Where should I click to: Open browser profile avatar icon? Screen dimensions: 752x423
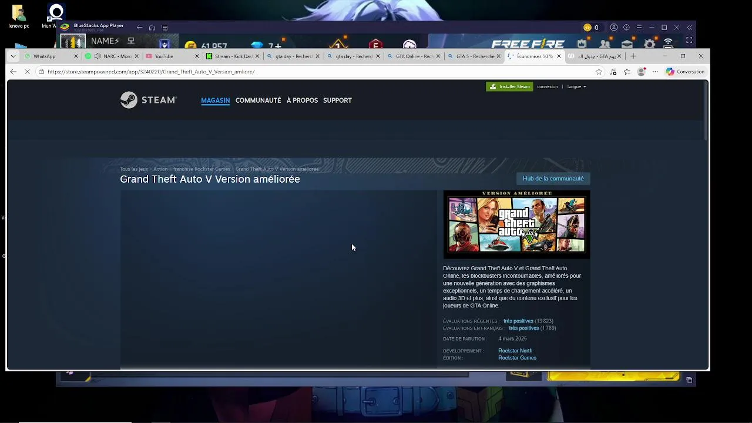[642, 72]
